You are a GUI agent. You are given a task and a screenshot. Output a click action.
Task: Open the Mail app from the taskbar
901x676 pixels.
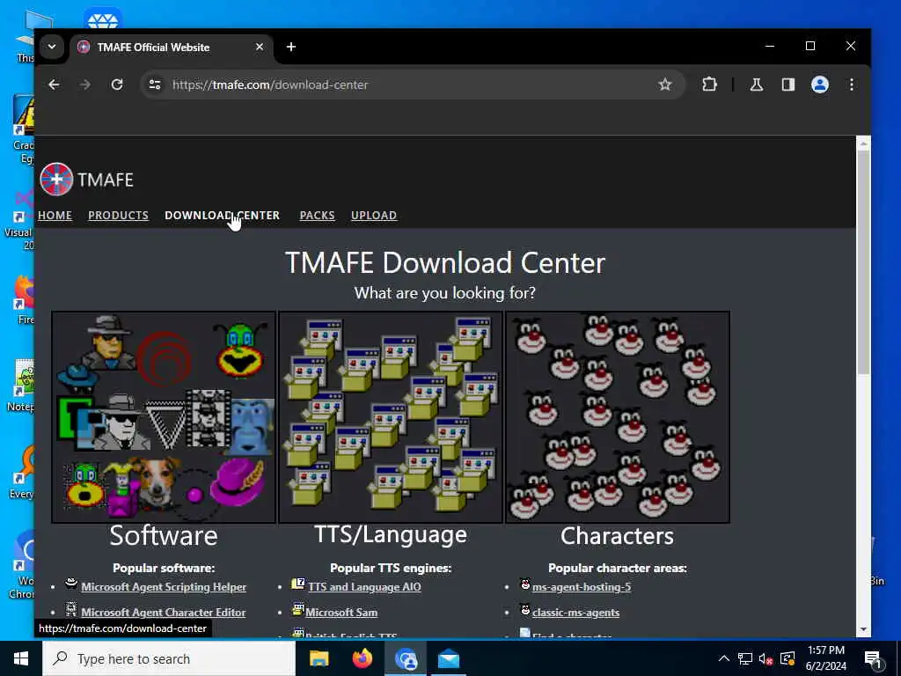tap(449, 658)
